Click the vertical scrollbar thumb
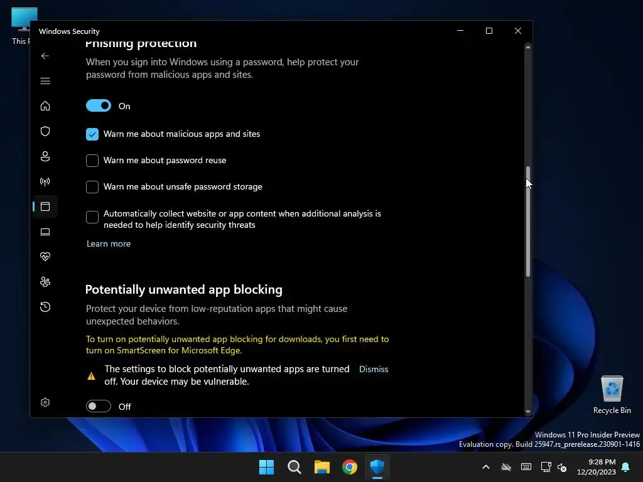The image size is (643, 482). [x=528, y=222]
